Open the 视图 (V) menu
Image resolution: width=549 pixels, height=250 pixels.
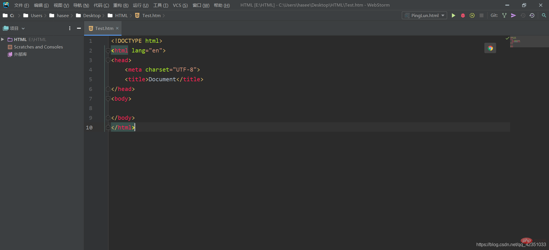(x=61, y=5)
